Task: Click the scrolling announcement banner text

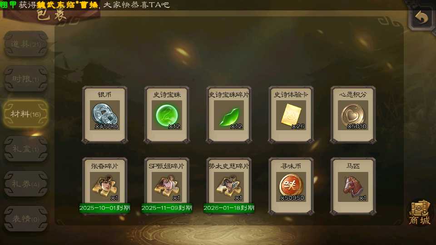Action: (85, 5)
